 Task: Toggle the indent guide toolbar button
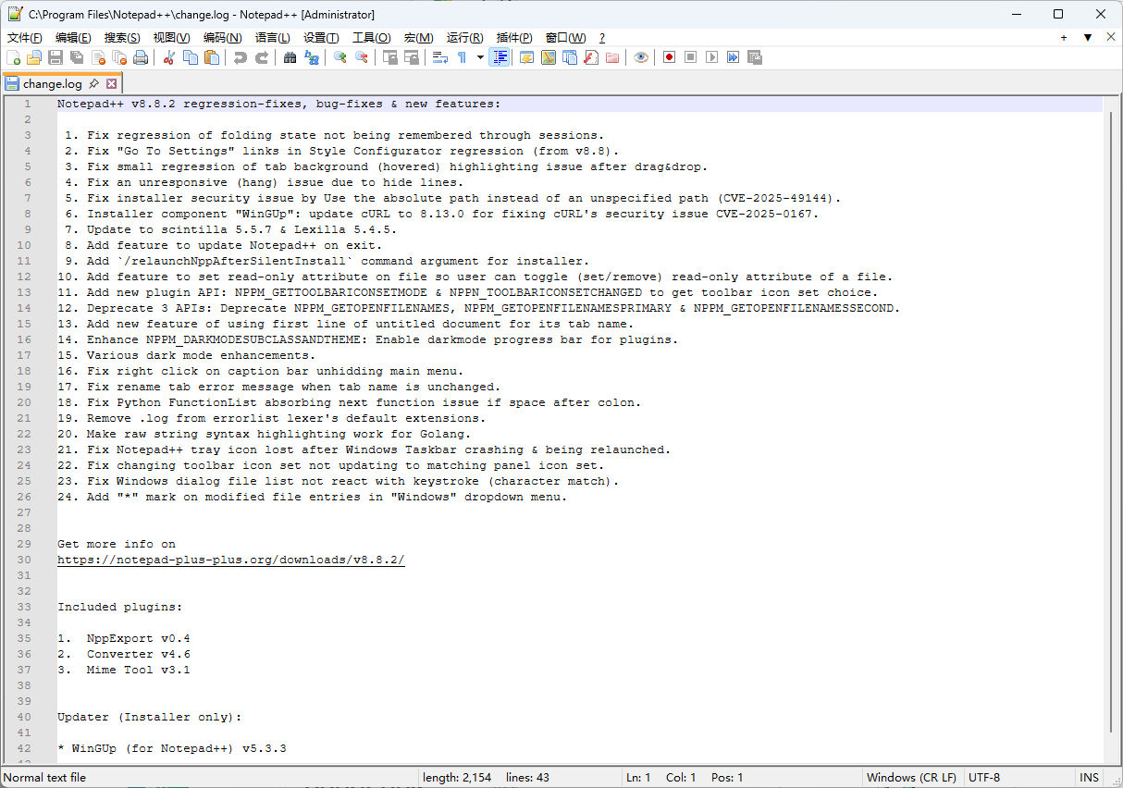(500, 57)
